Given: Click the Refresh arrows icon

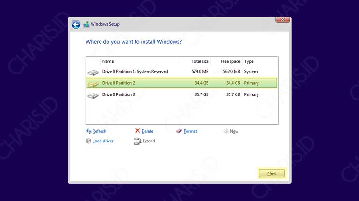Looking at the screenshot, I should [89, 131].
